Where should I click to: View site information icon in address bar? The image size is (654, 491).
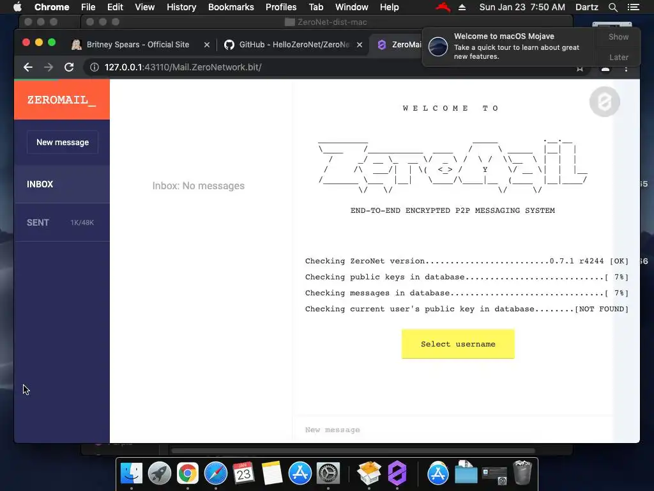(95, 67)
